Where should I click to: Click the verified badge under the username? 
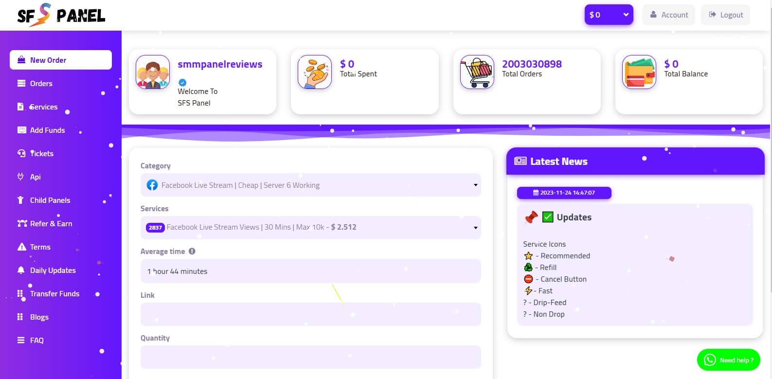point(182,82)
